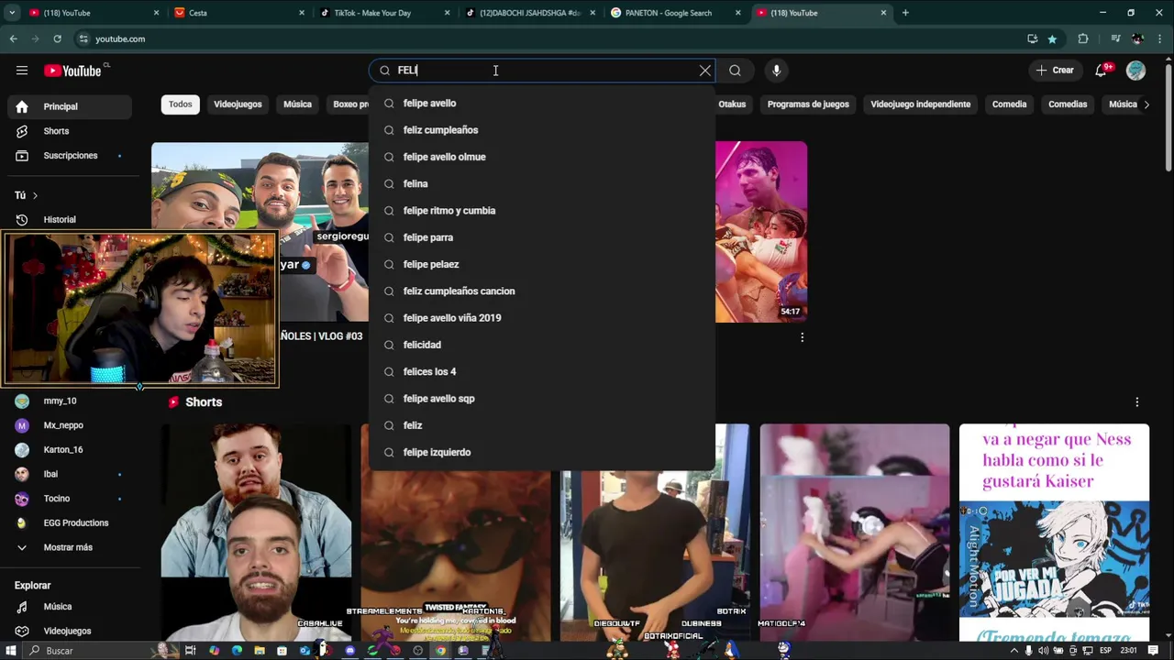Open the notifications bell

click(x=1102, y=71)
